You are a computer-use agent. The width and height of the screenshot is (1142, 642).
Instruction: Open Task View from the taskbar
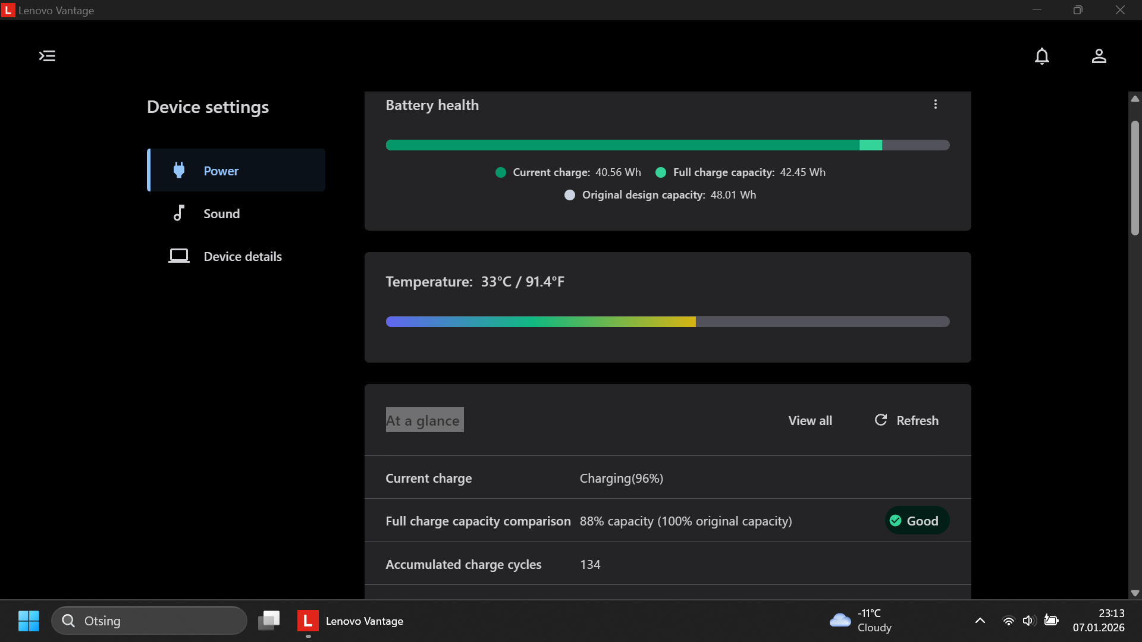point(269,621)
